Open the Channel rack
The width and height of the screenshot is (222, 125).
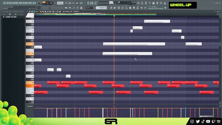click(x=119, y=8)
